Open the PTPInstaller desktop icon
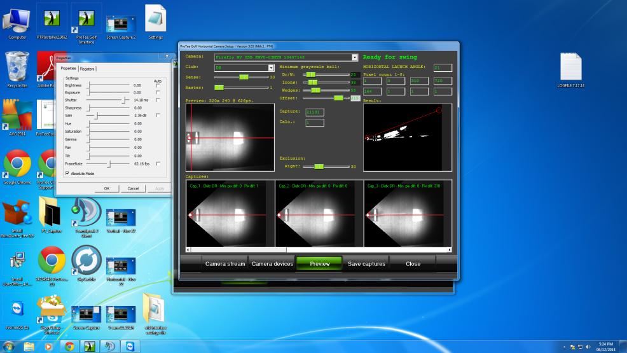Image resolution: width=627 pixels, height=353 pixels. tap(52, 23)
